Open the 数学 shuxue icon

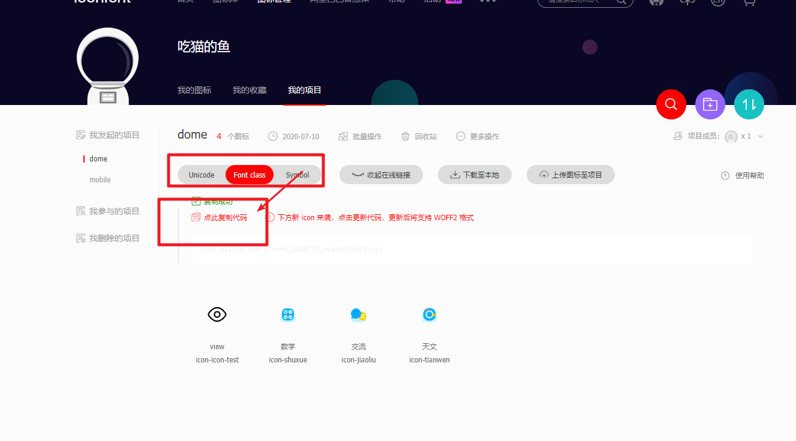[x=288, y=314]
